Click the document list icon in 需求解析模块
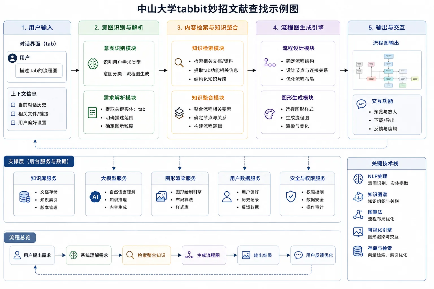The width and height of the screenshot is (434, 289). (92, 112)
